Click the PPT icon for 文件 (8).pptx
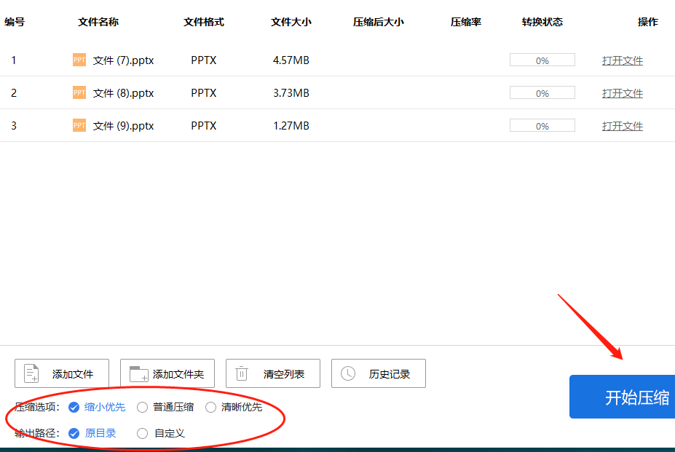Screen dimensions: 675x452 pos(79,92)
